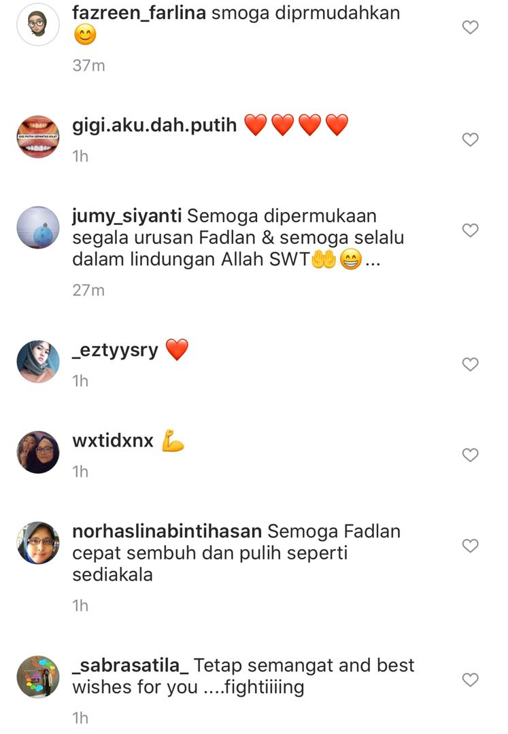508x734 pixels.
Task: Visit the jumy_siyanti username link
Action: coord(127,216)
